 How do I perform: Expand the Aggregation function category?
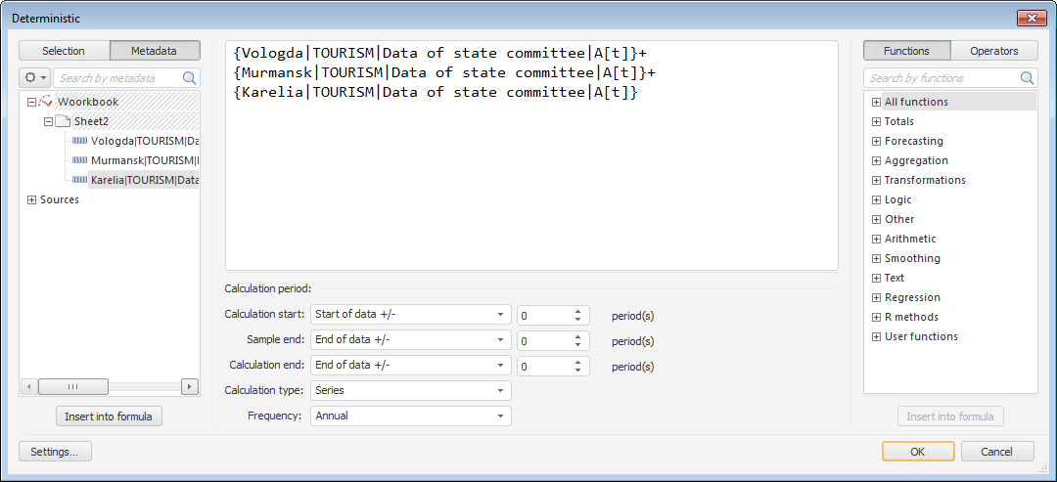876,161
